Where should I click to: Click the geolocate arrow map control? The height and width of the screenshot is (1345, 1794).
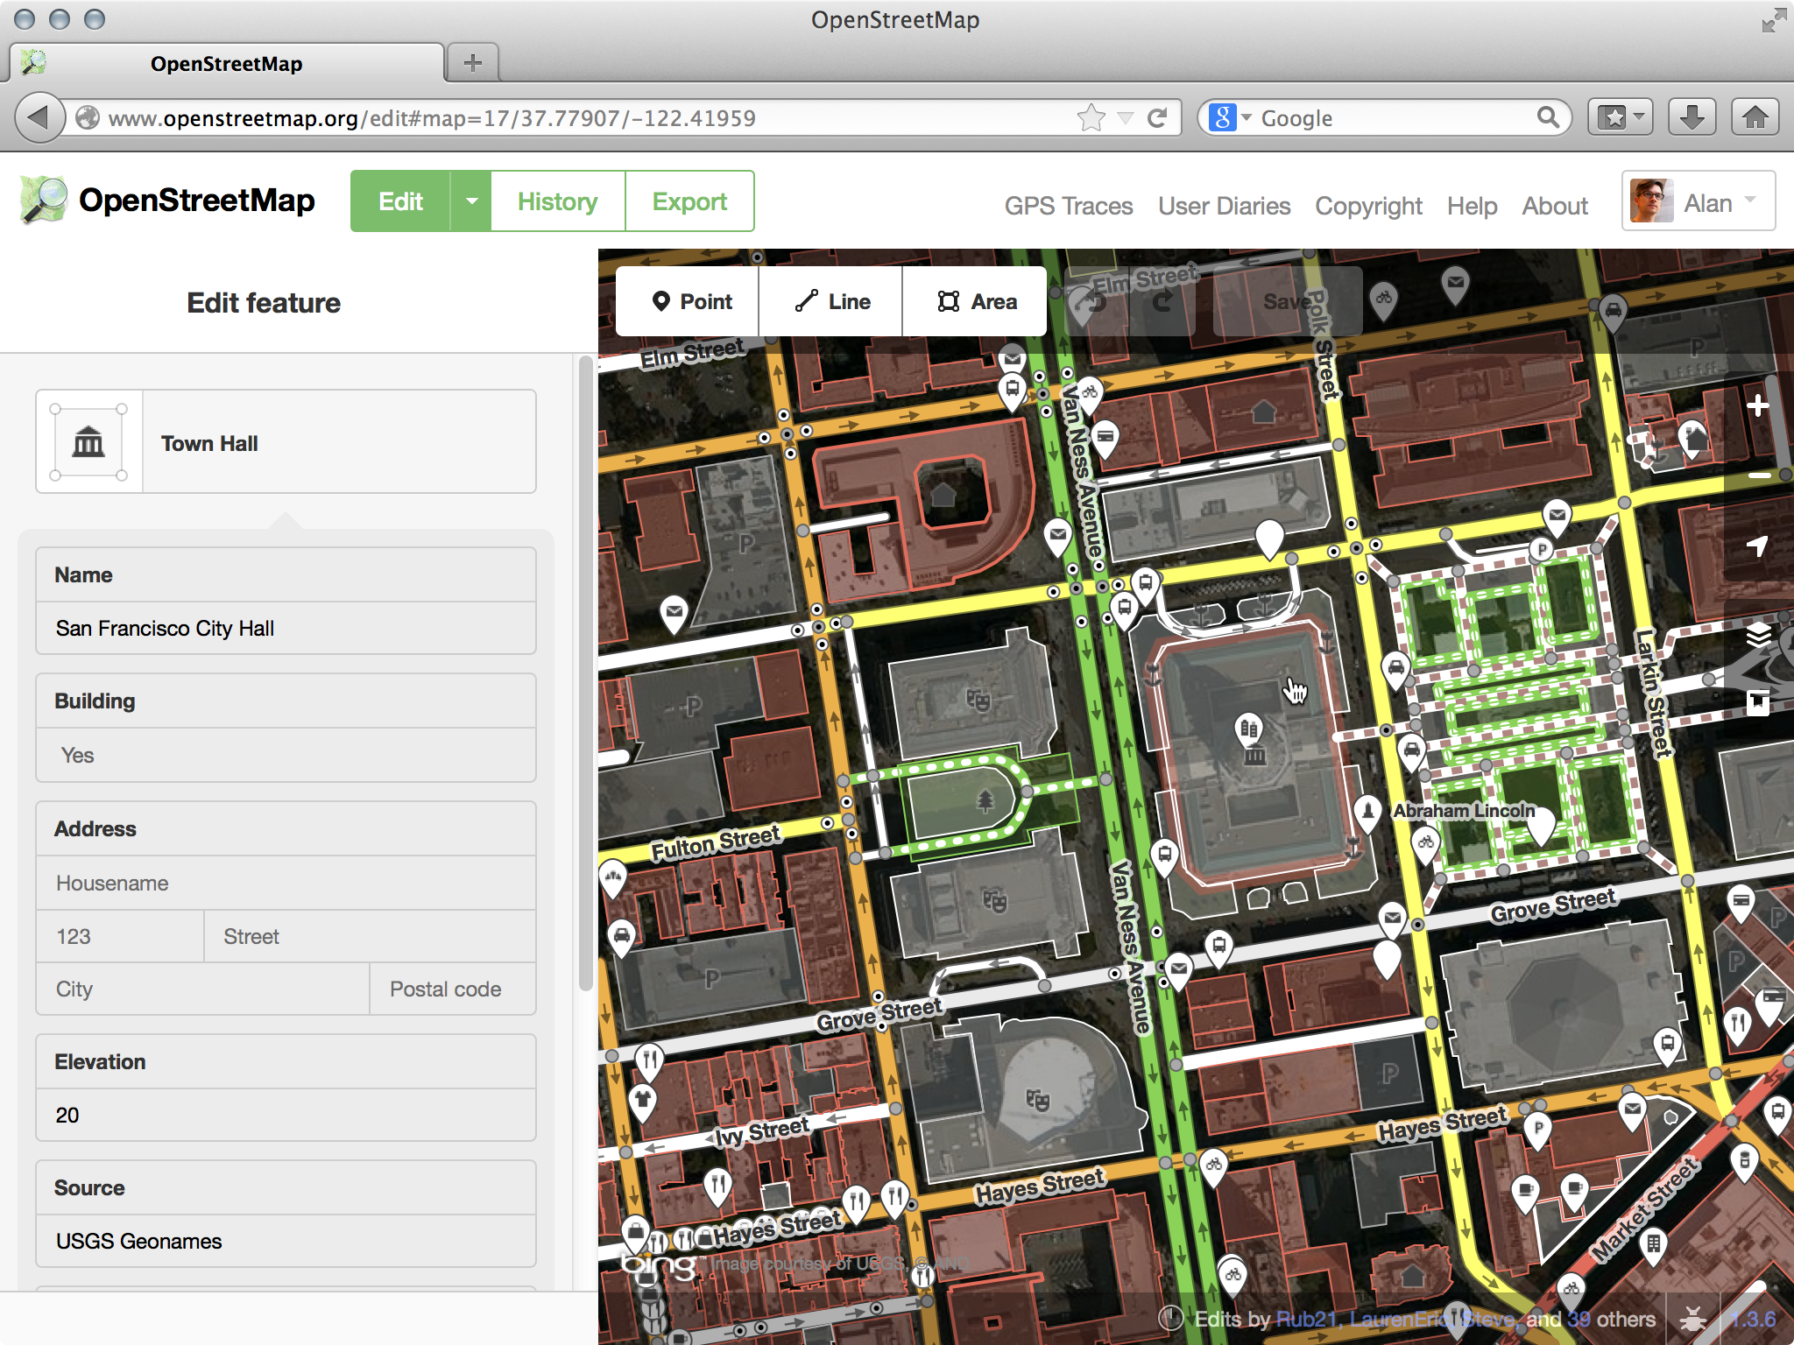tap(1757, 546)
